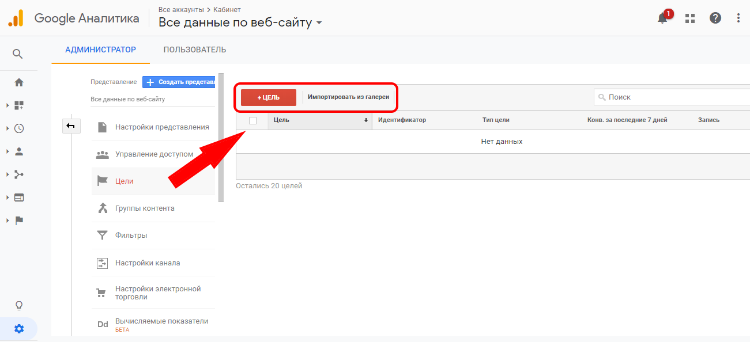Open the Audience person icon in sidebar
This screenshot has width=750, height=342.
(19, 151)
